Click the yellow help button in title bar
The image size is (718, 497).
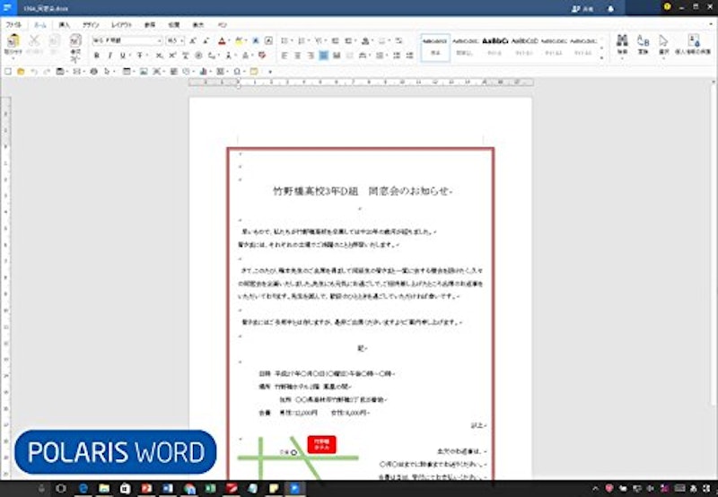667,6
